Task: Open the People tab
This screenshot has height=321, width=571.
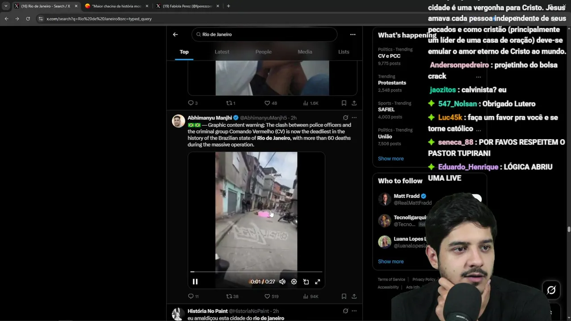Action: (x=263, y=52)
